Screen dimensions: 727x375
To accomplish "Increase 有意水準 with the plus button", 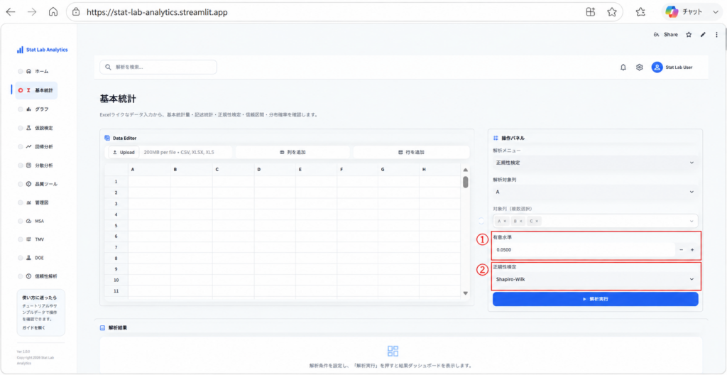I will (x=692, y=250).
